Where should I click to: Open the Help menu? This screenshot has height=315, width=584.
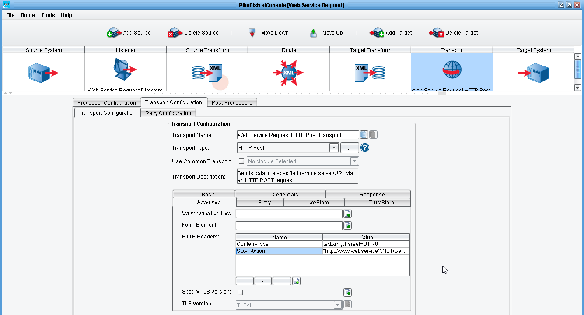coord(66,15)
